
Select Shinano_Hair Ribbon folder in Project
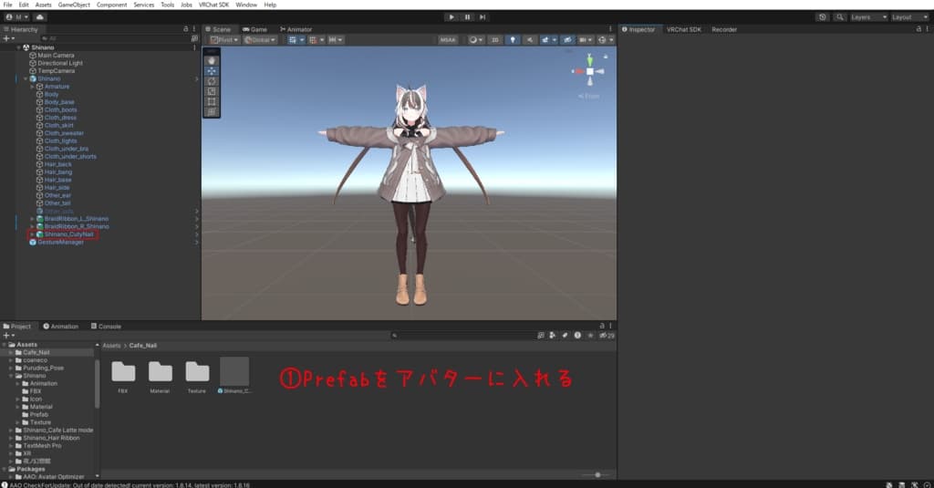coord(51,438)
